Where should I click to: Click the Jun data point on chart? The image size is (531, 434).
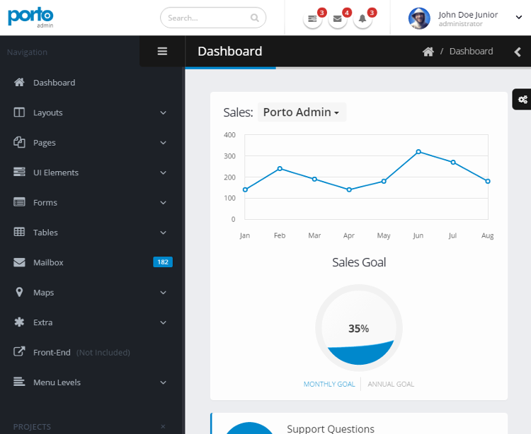[418, 152]
